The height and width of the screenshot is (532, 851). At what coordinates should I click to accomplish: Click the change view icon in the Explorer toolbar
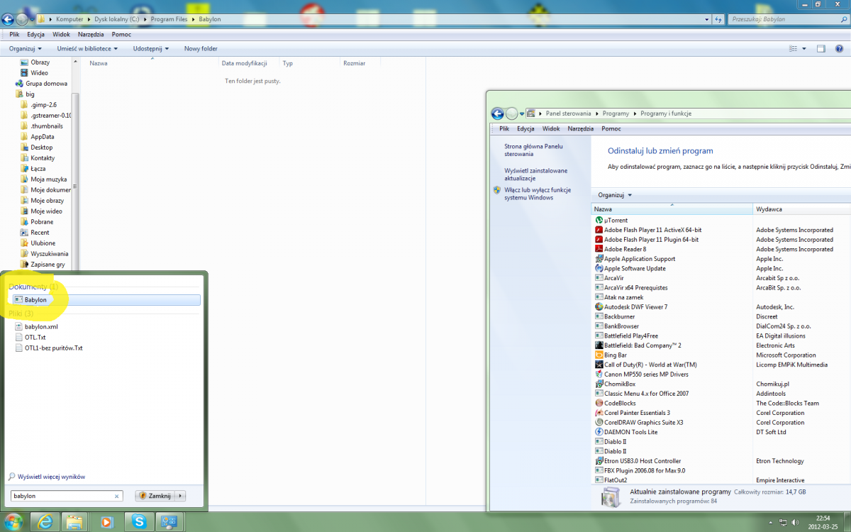(794, 49)
